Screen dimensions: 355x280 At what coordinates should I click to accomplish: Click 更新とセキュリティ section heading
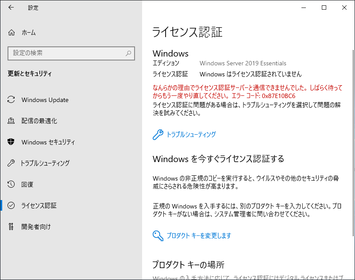[30, 74]
